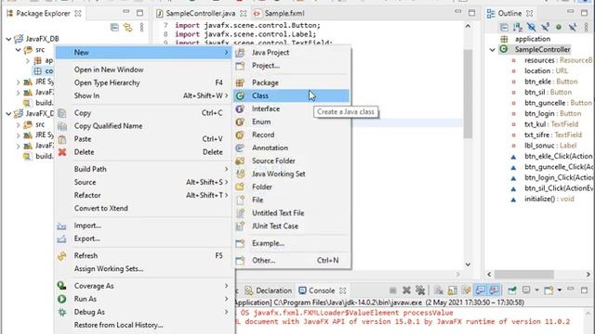This screenshot has height=334, width=595.
Task: Open the Declaration tab
Action: point(268,290)
